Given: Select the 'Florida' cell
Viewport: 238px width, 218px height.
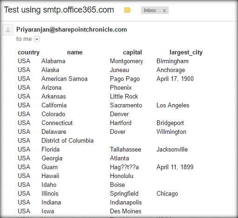Looking at the screenshot, I should pos(50,149).
